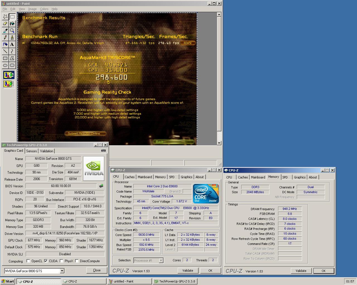Select the Polygon shape tool
Screen dimensions: 357x285
pos(12,58)
